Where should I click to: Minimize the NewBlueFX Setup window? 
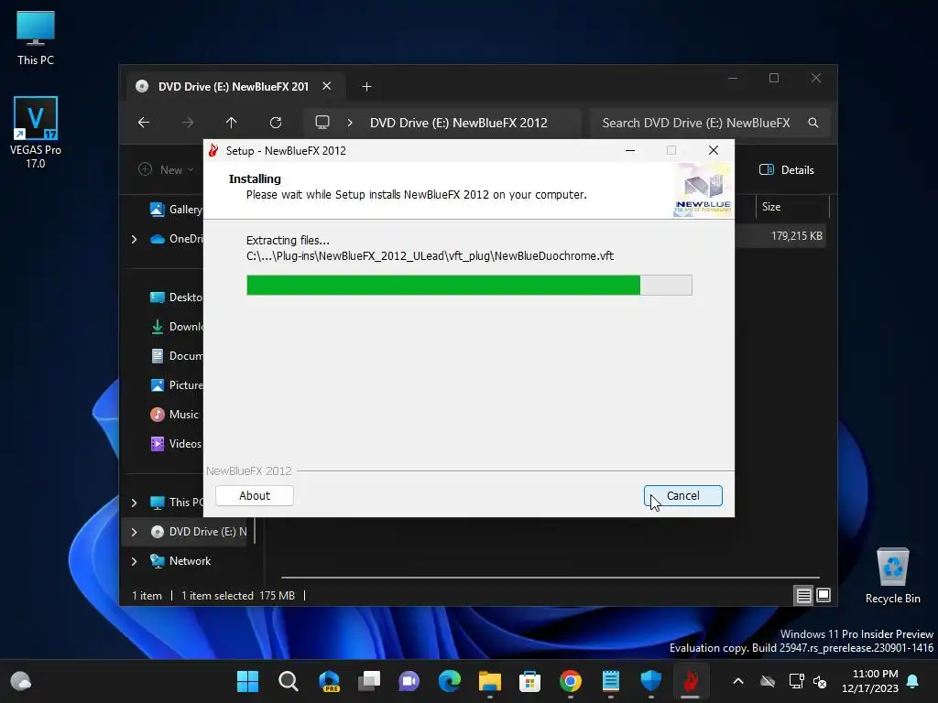pos(630,151)
